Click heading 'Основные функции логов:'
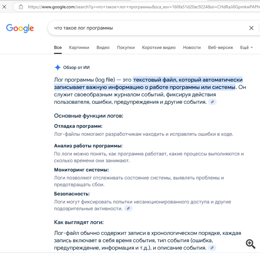260x253 pixels. click(89, 116)
